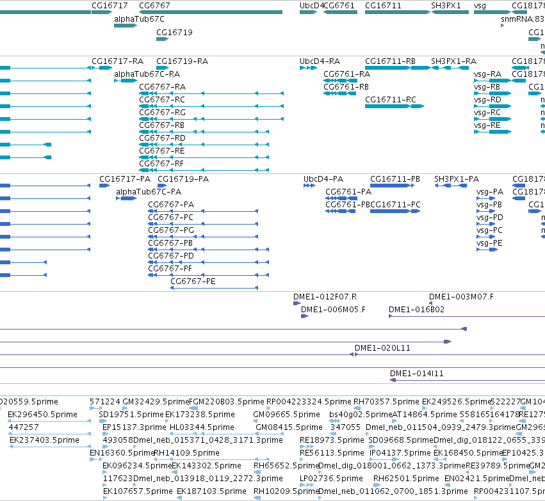545x501 pixels.
Task: Select the vsg-PA protein label
Action: pyautogui.click(x=490, y=192)
